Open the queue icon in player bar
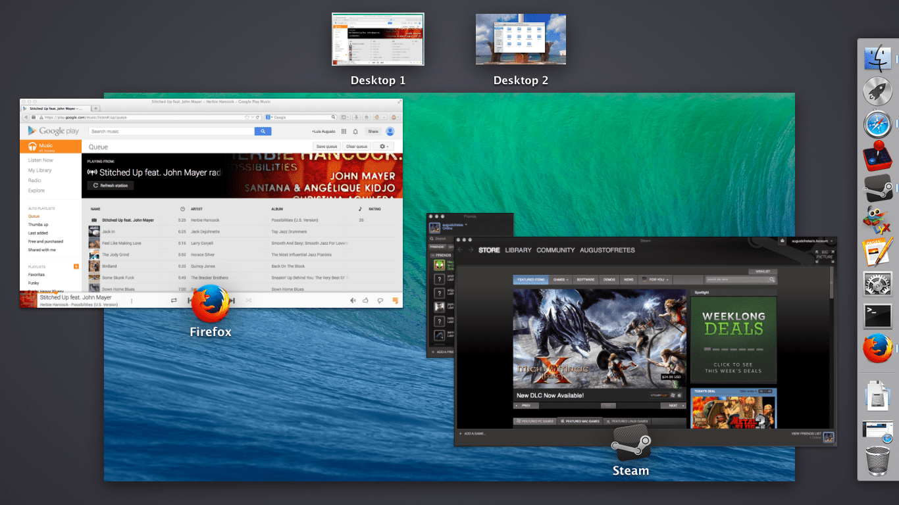This screenshot has width=899, height=505. [396, 301]
